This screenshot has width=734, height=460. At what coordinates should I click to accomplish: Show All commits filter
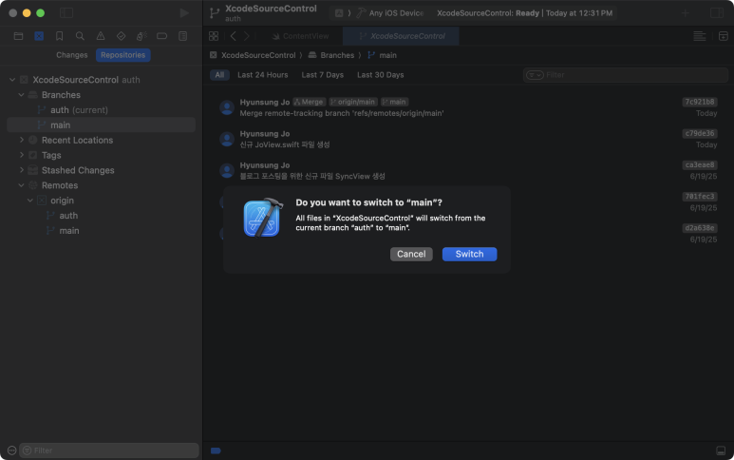219,75
